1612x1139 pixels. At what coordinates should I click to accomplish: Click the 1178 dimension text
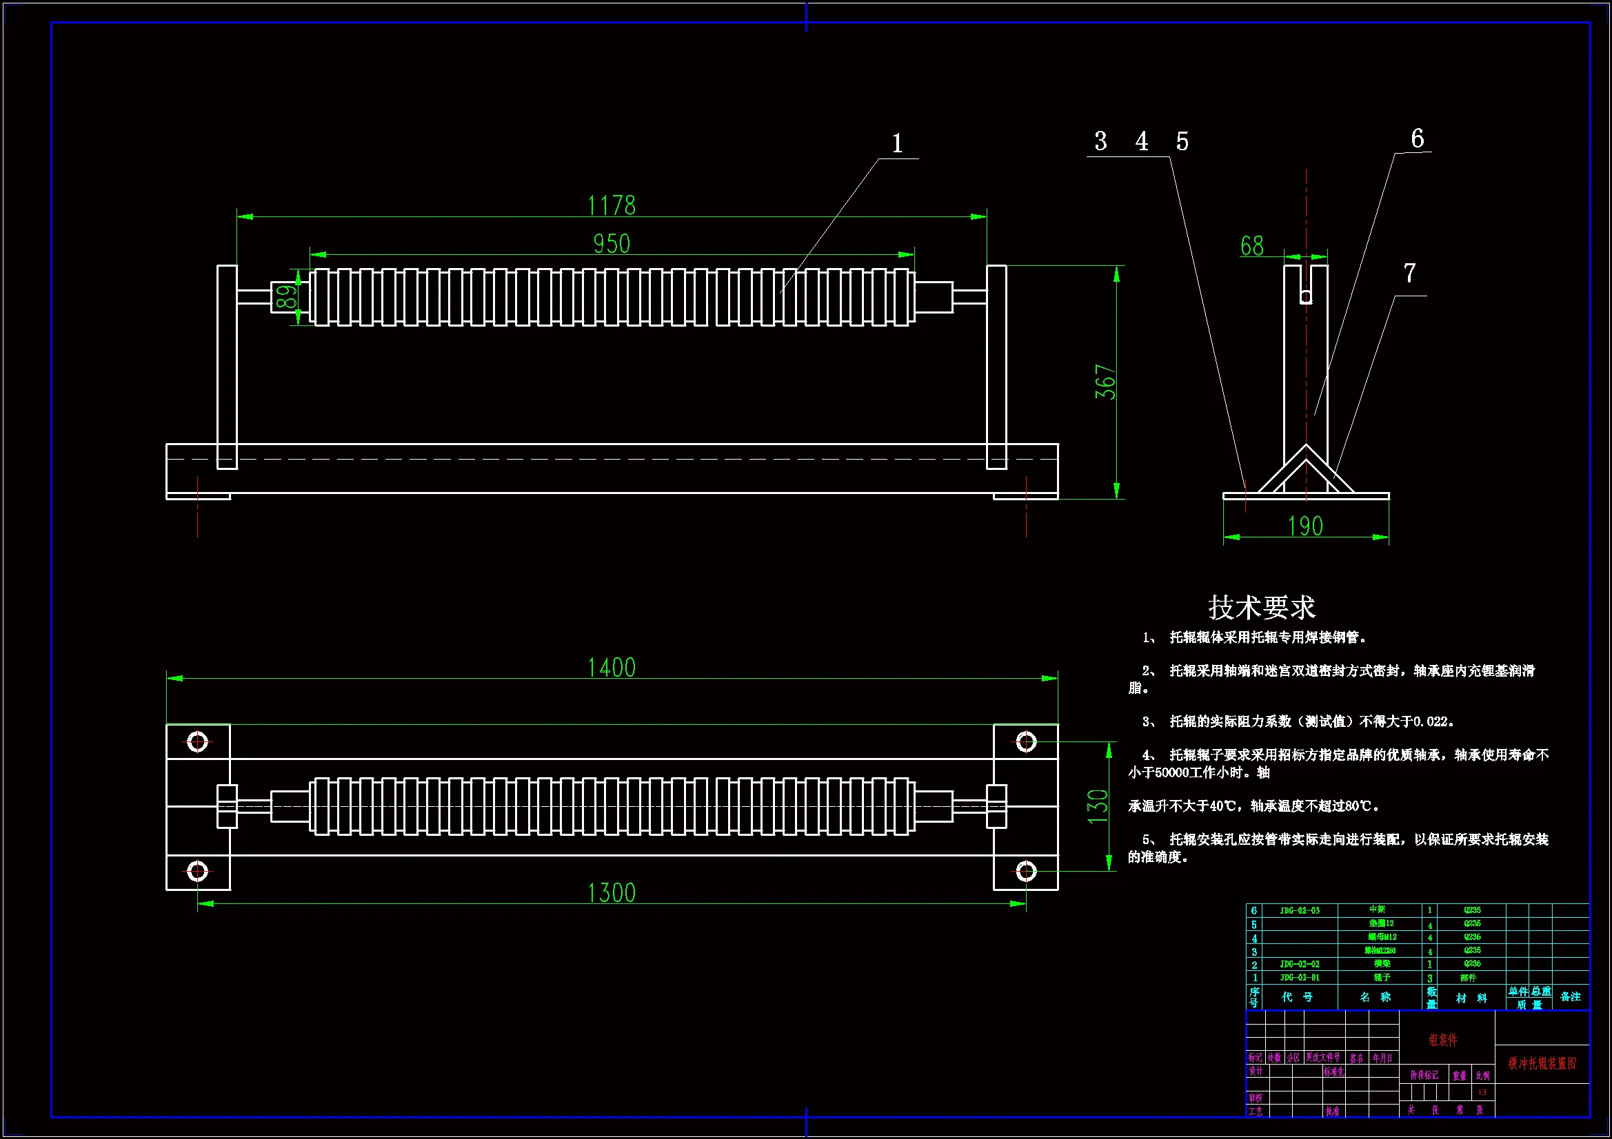[x=611, y=206]
